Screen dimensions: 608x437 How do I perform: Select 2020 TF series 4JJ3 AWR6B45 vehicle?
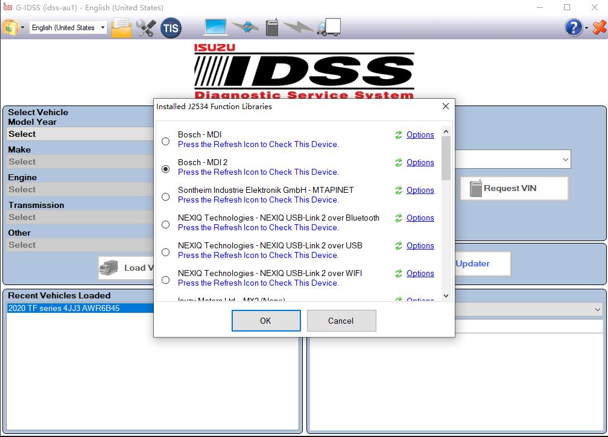[x=80, y=309]
